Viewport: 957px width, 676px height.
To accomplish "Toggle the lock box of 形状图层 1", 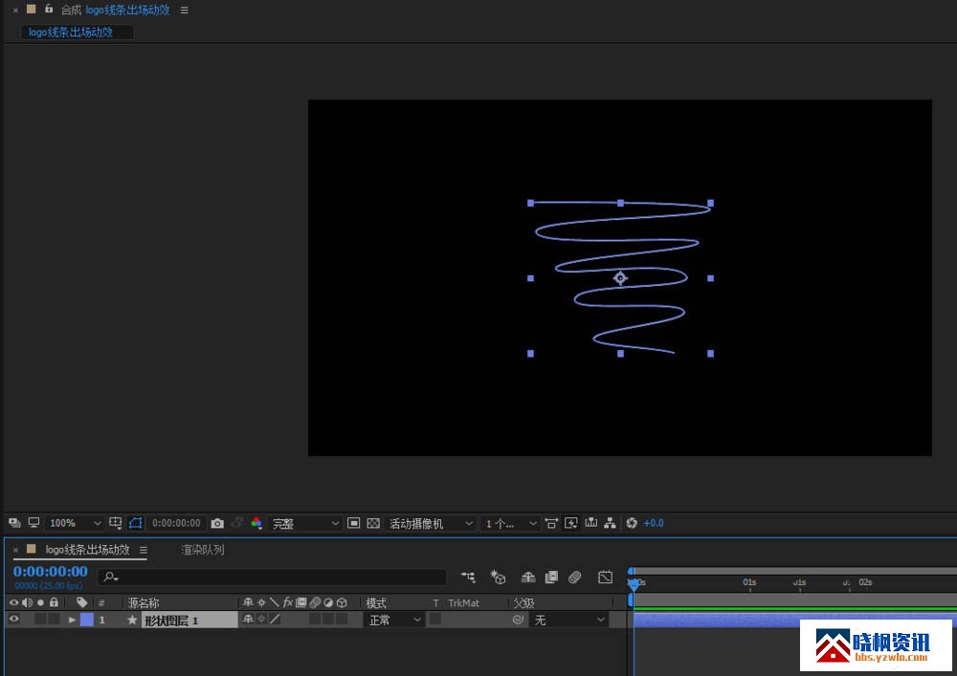I will click(x=54, y=620).
